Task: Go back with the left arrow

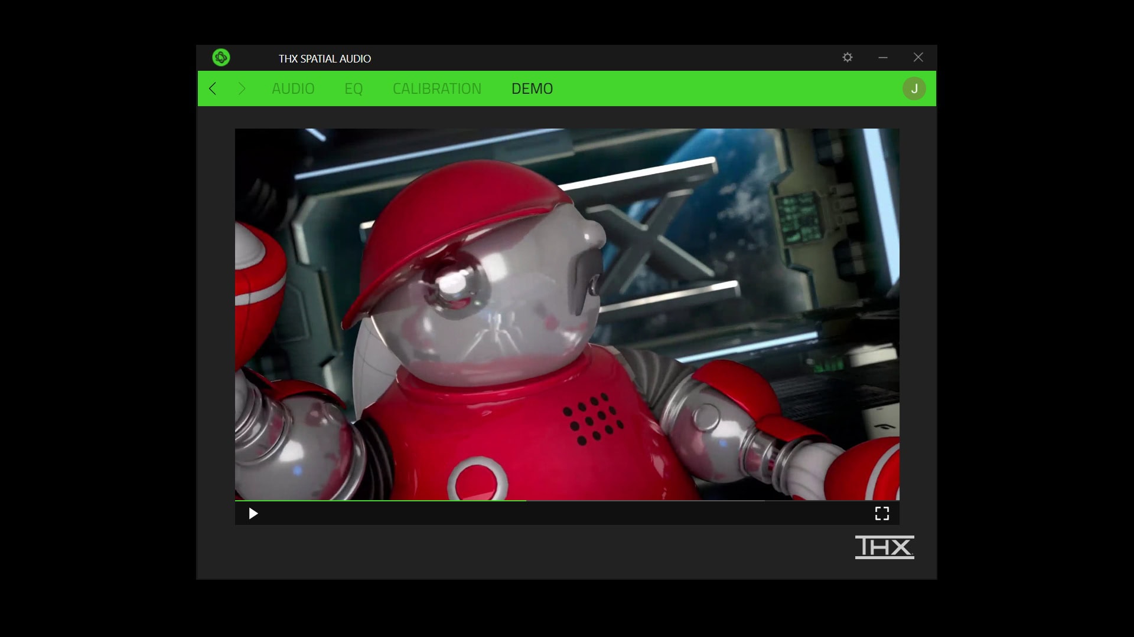Action: (213, 88)
